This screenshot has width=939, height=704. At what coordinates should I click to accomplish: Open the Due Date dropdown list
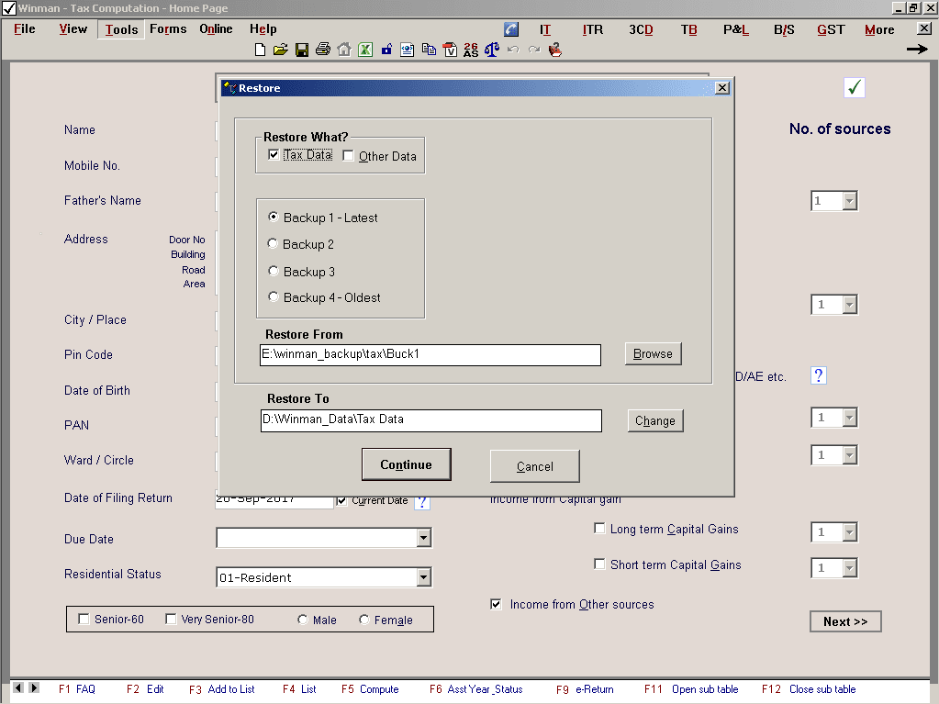[x=422, y=538]
